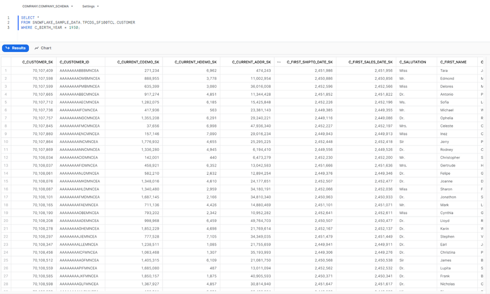Select HDEMO cell value 7,090

point(211,134)
